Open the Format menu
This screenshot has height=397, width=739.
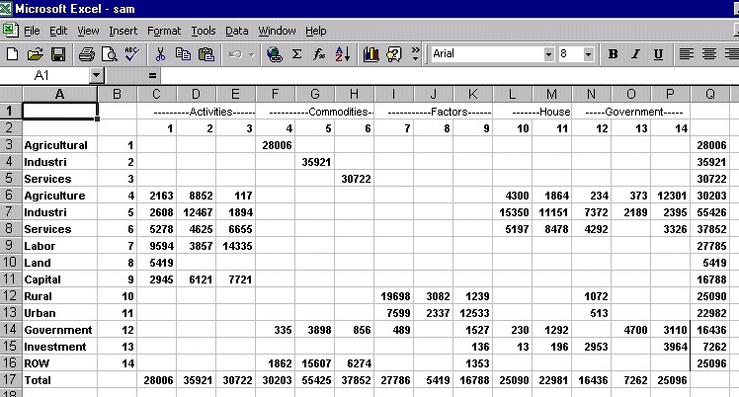(164, 31)
